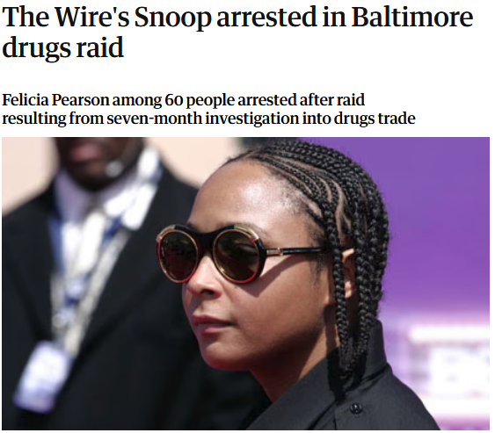This screenshot has width=495, height=433.
Task: Click The Wire's at headline start
Action: (66, 17)
